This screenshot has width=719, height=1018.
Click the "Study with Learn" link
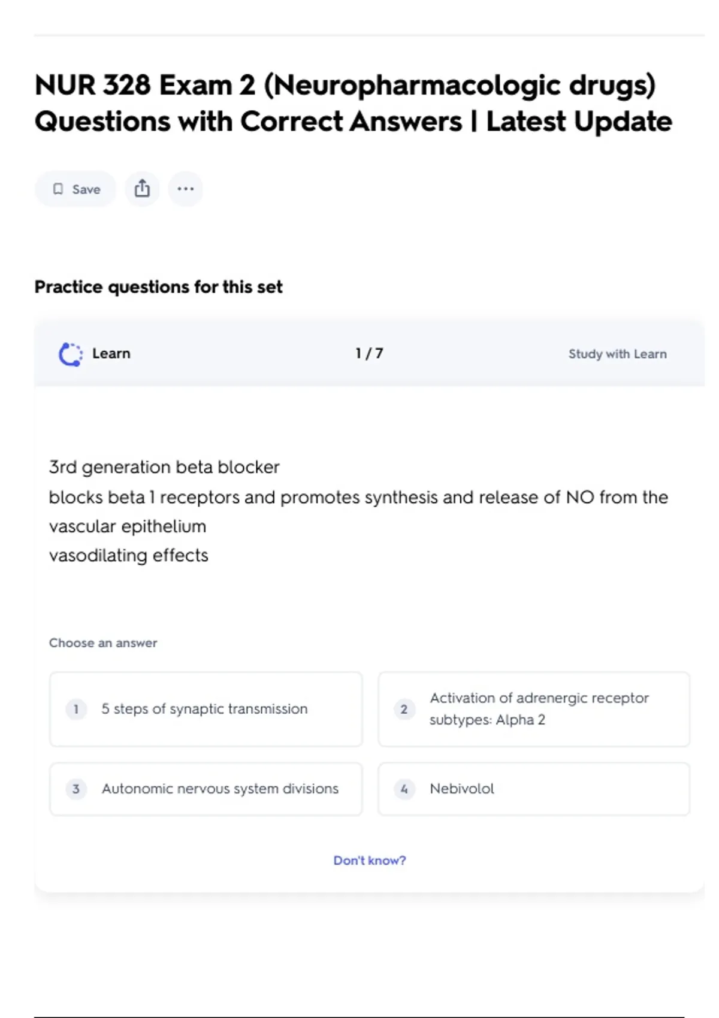click(617, 354)
